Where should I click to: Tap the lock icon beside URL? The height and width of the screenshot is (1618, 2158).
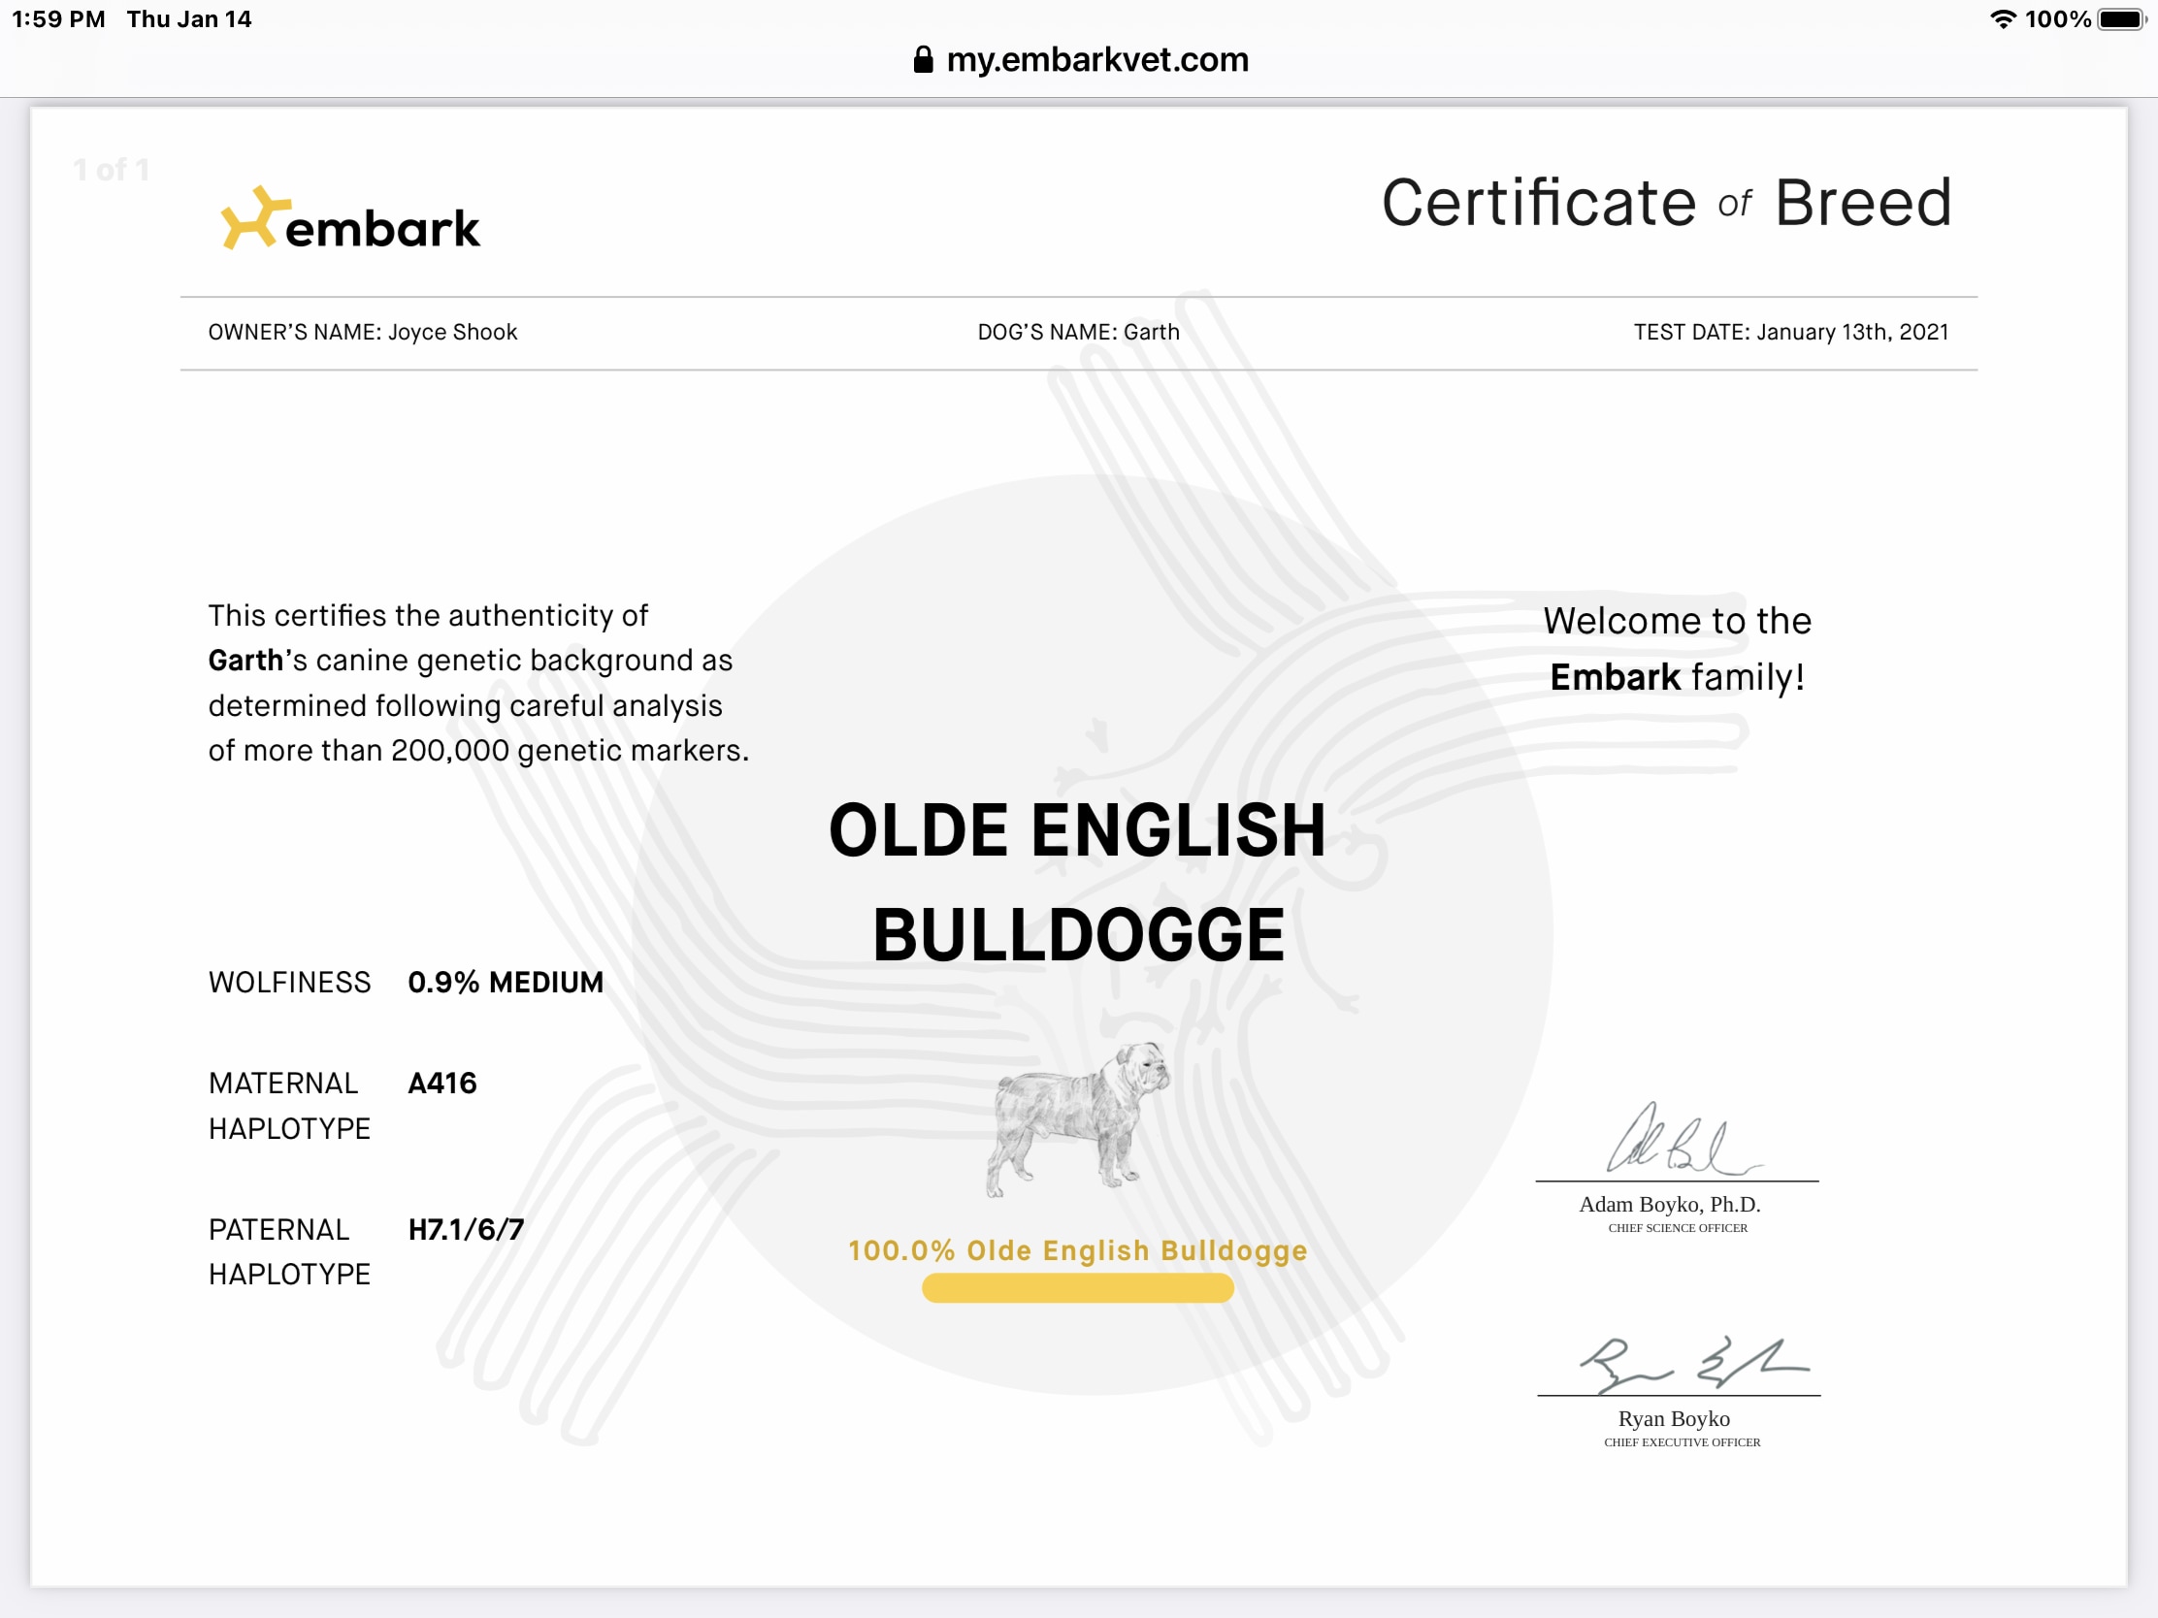pos(922,60)
